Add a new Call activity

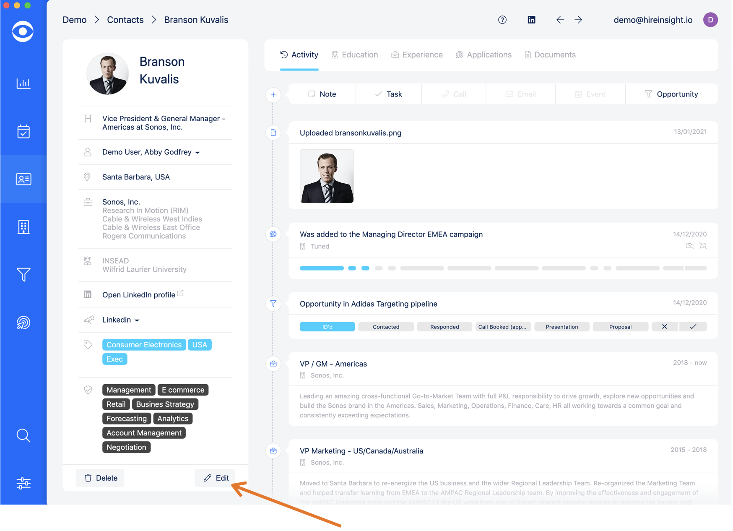(454, 94)
